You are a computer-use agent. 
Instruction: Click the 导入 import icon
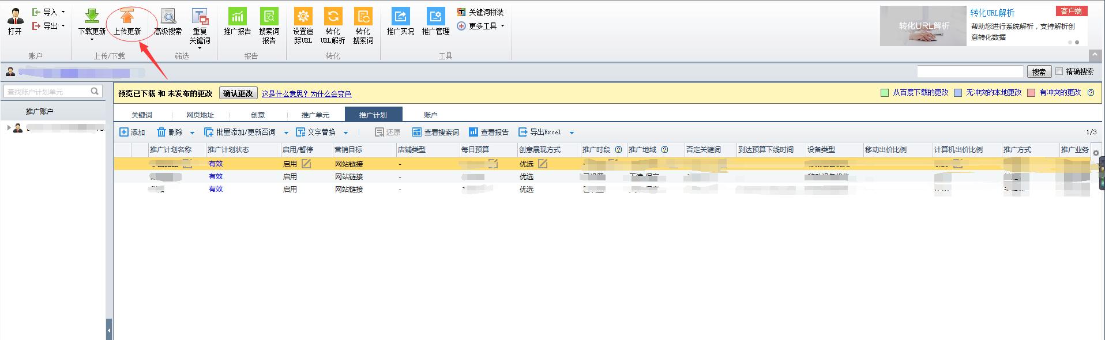point(36,12)
